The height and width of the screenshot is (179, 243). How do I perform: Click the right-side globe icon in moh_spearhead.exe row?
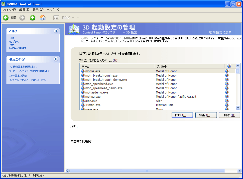(227, 84)
